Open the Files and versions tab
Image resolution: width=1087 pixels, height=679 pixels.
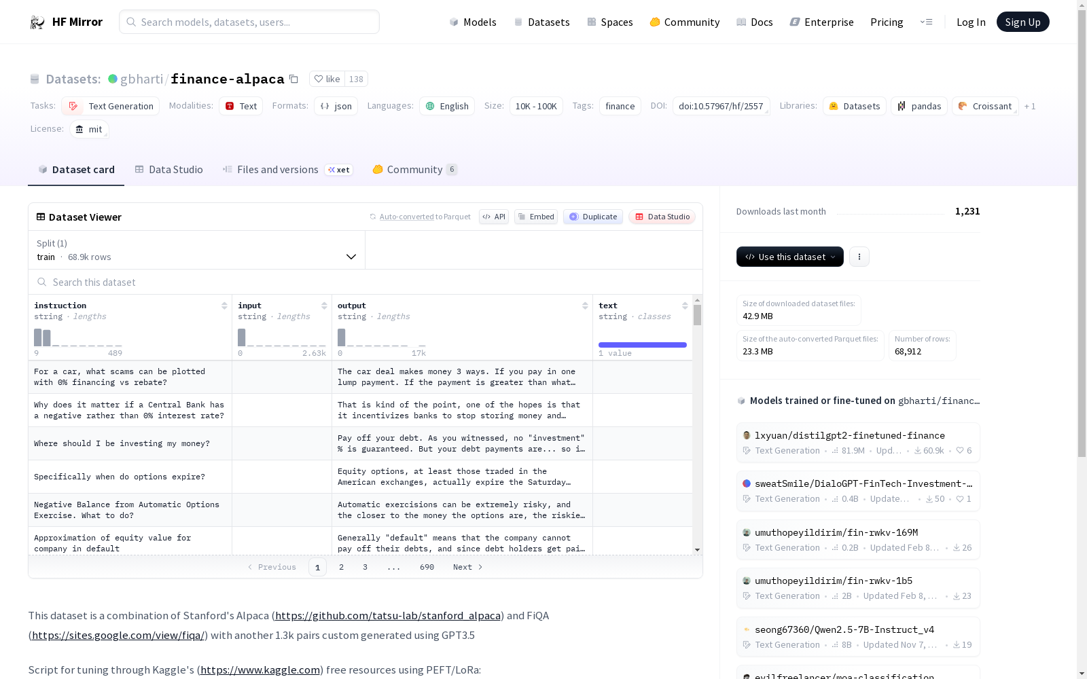point(287,170)
